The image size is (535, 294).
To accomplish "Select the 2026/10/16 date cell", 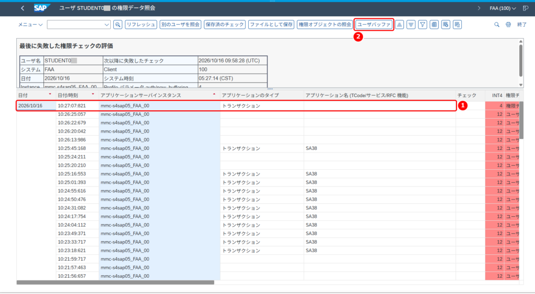I will click(x=36, y=105).
